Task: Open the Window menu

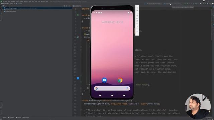Action: click(43, 1)
